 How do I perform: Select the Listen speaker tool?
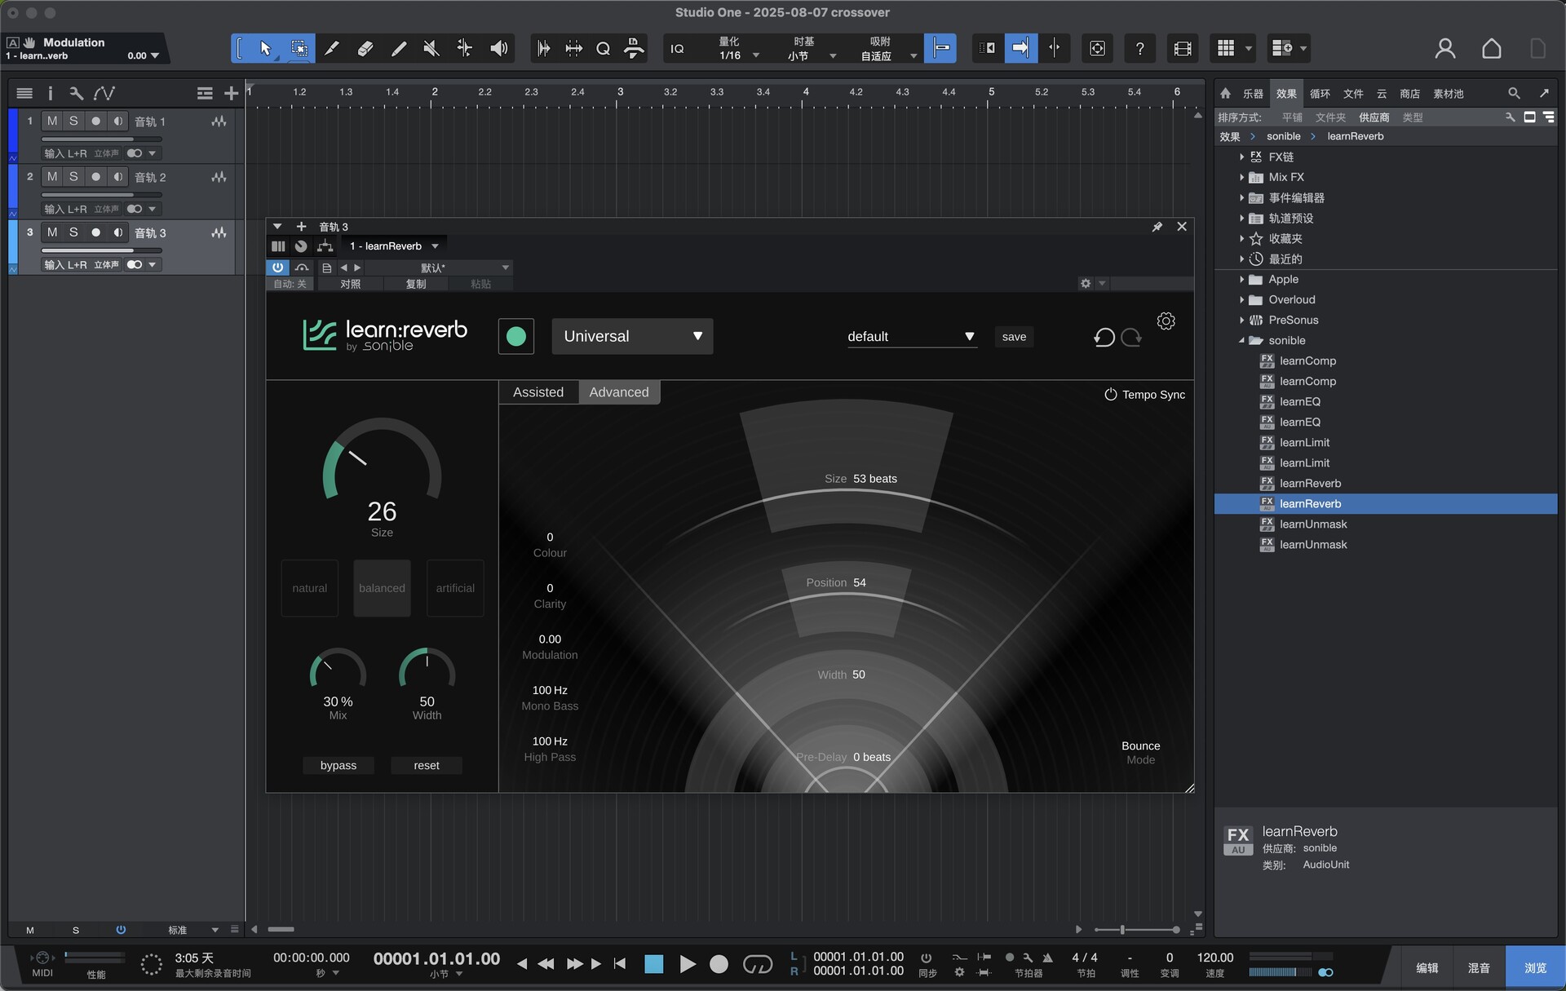coord(498,49)
